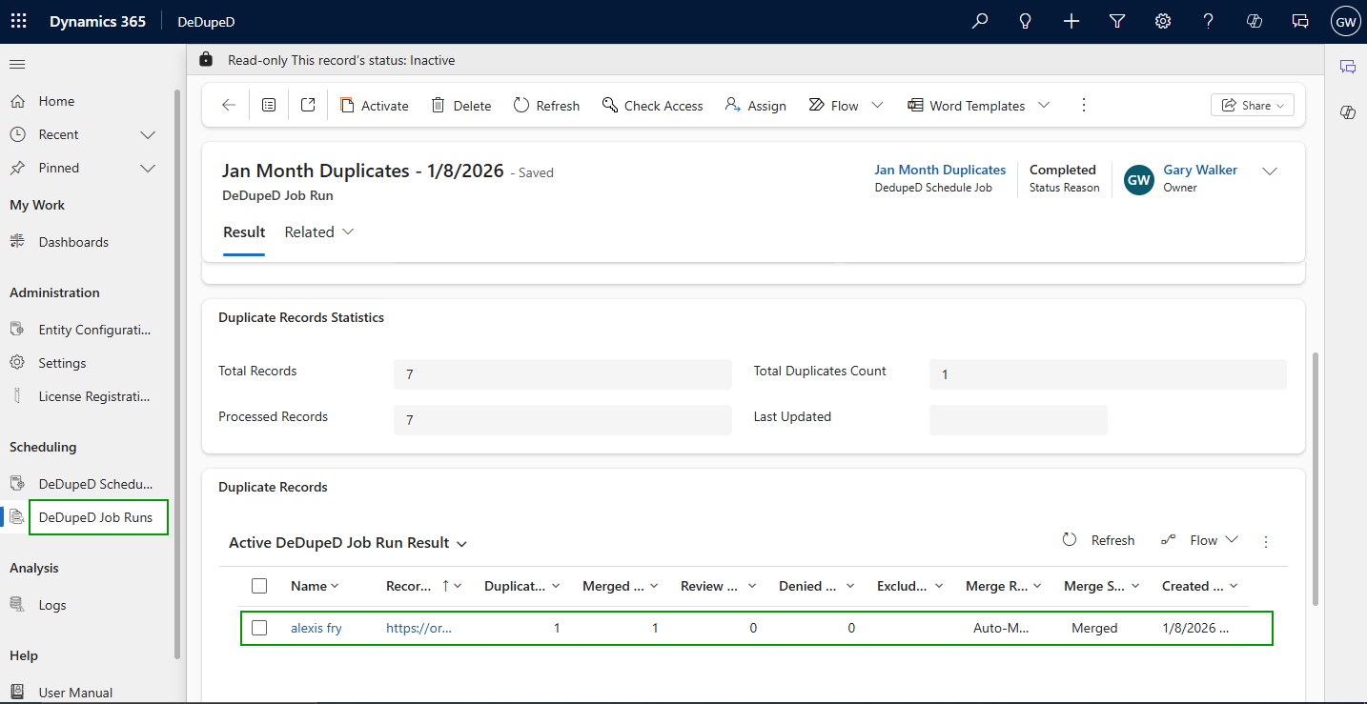Viewport: 1367px width, 704px height.
Task: Click the Total Records field
Action: click(562, 374)
